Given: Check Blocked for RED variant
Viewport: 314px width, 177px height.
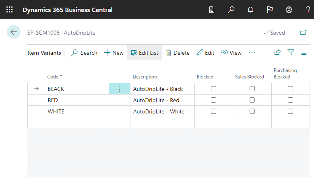Looking at the screenshot, I should (x=213, y=100).
